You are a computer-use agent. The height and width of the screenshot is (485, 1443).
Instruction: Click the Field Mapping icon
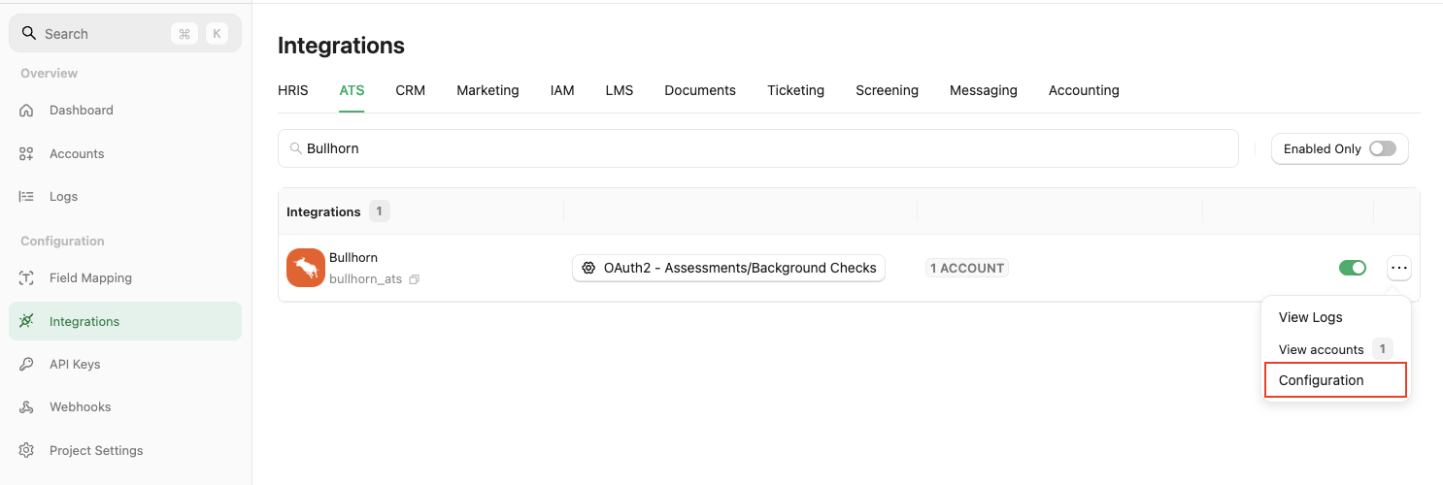coord(27,277)
